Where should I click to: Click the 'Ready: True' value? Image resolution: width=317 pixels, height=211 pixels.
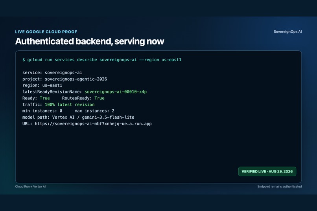tap(36, 98)
